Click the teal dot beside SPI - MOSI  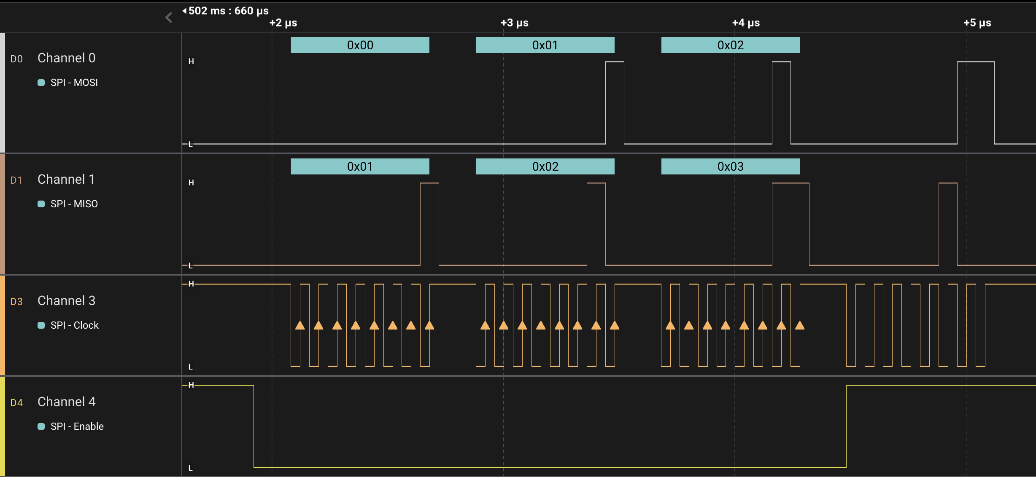[x=41, y=83]
